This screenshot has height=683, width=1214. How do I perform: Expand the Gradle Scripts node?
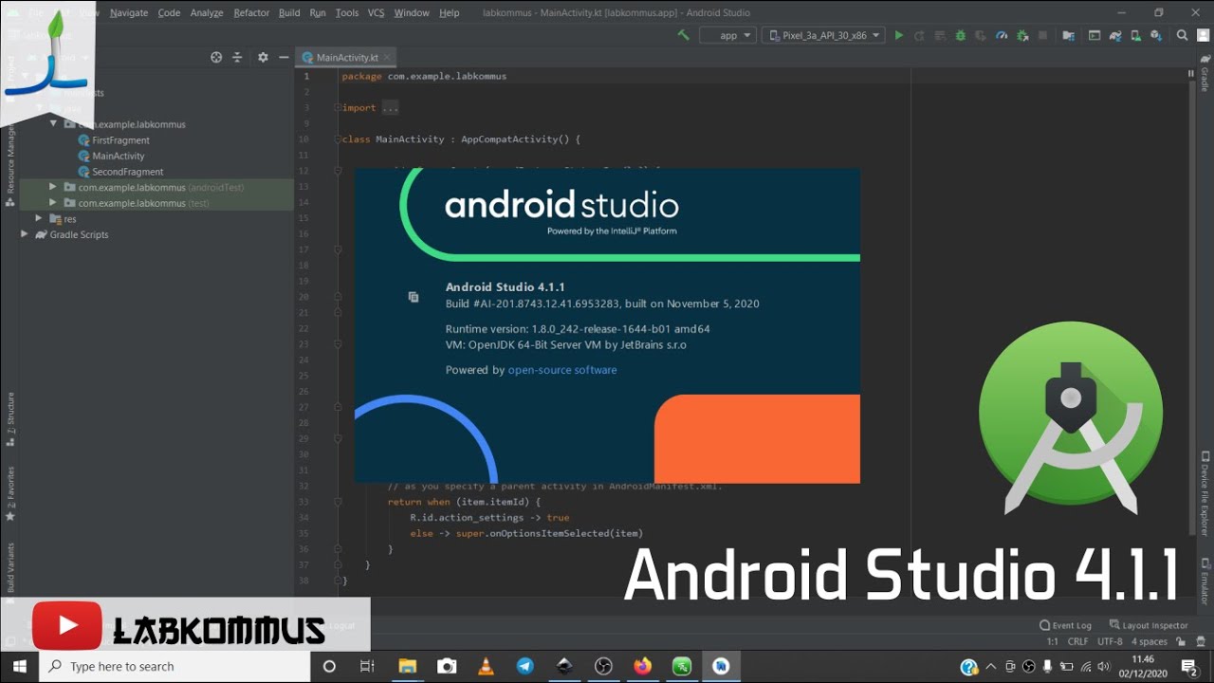(x=25, y=234)
